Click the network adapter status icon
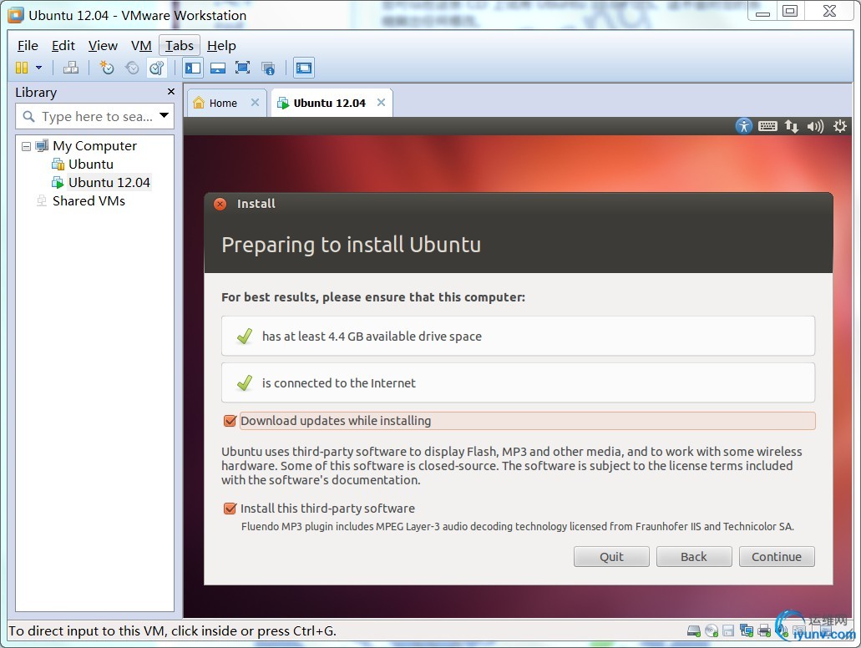Screen dimensions: 861x648 [747, 630]
